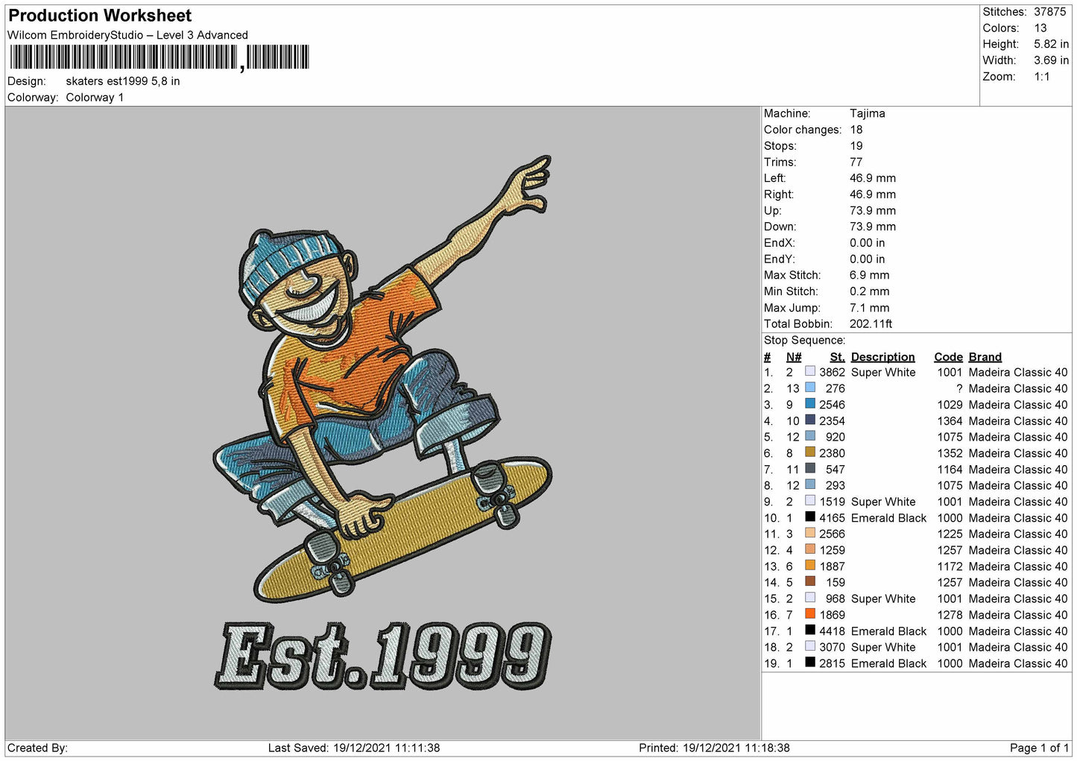Click the Colors value '13'
The height and width of the screenshot is (761, 1077).
pos(1040,28)
